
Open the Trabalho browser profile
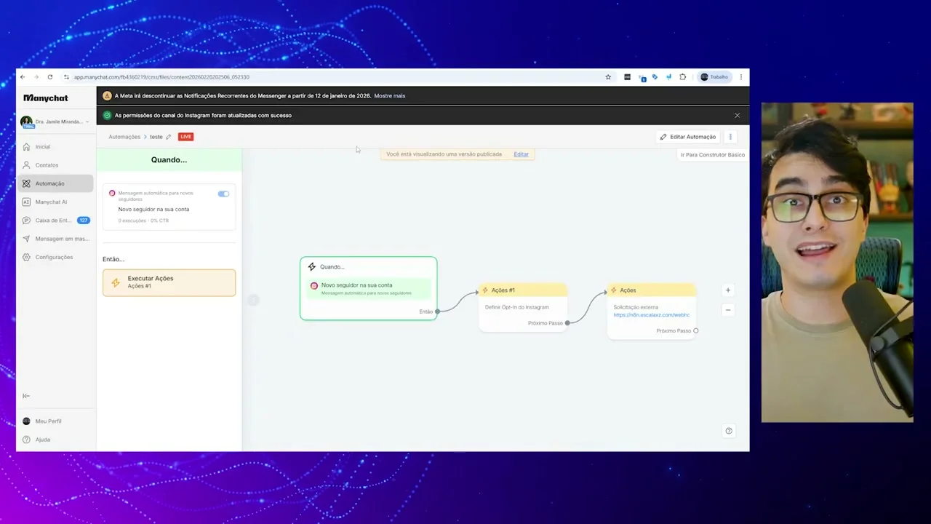pos(714,77)
